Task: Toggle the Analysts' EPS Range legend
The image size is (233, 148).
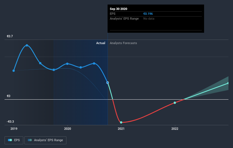Action: (x=45, y=140)
